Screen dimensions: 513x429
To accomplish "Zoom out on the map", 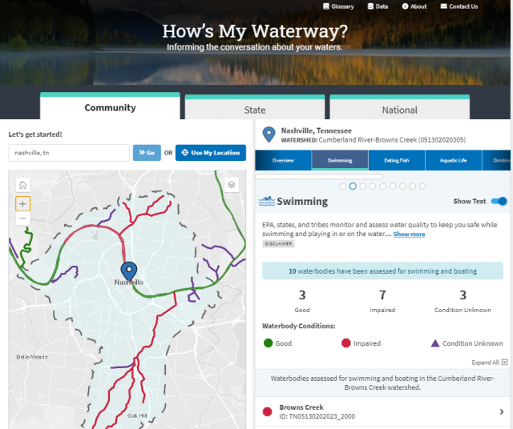I will pyautogui.click(x=22, y=219).
